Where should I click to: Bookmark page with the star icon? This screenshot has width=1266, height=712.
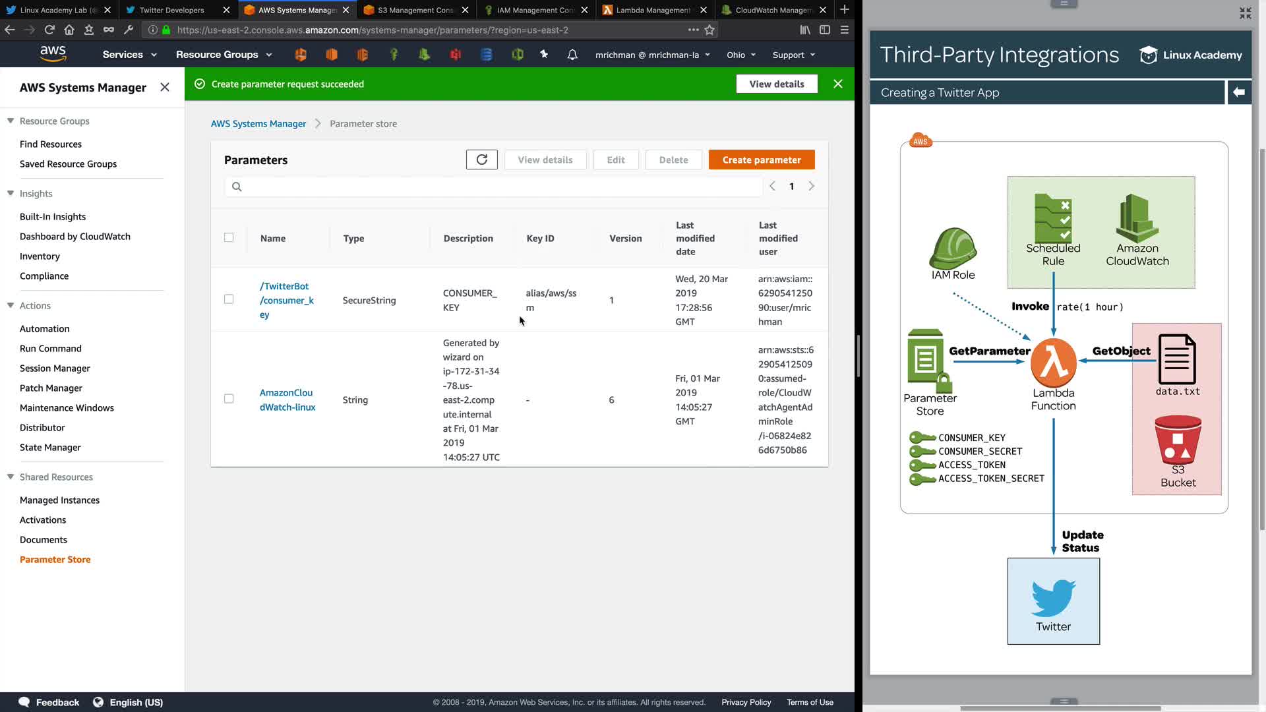tap(709, 30)
